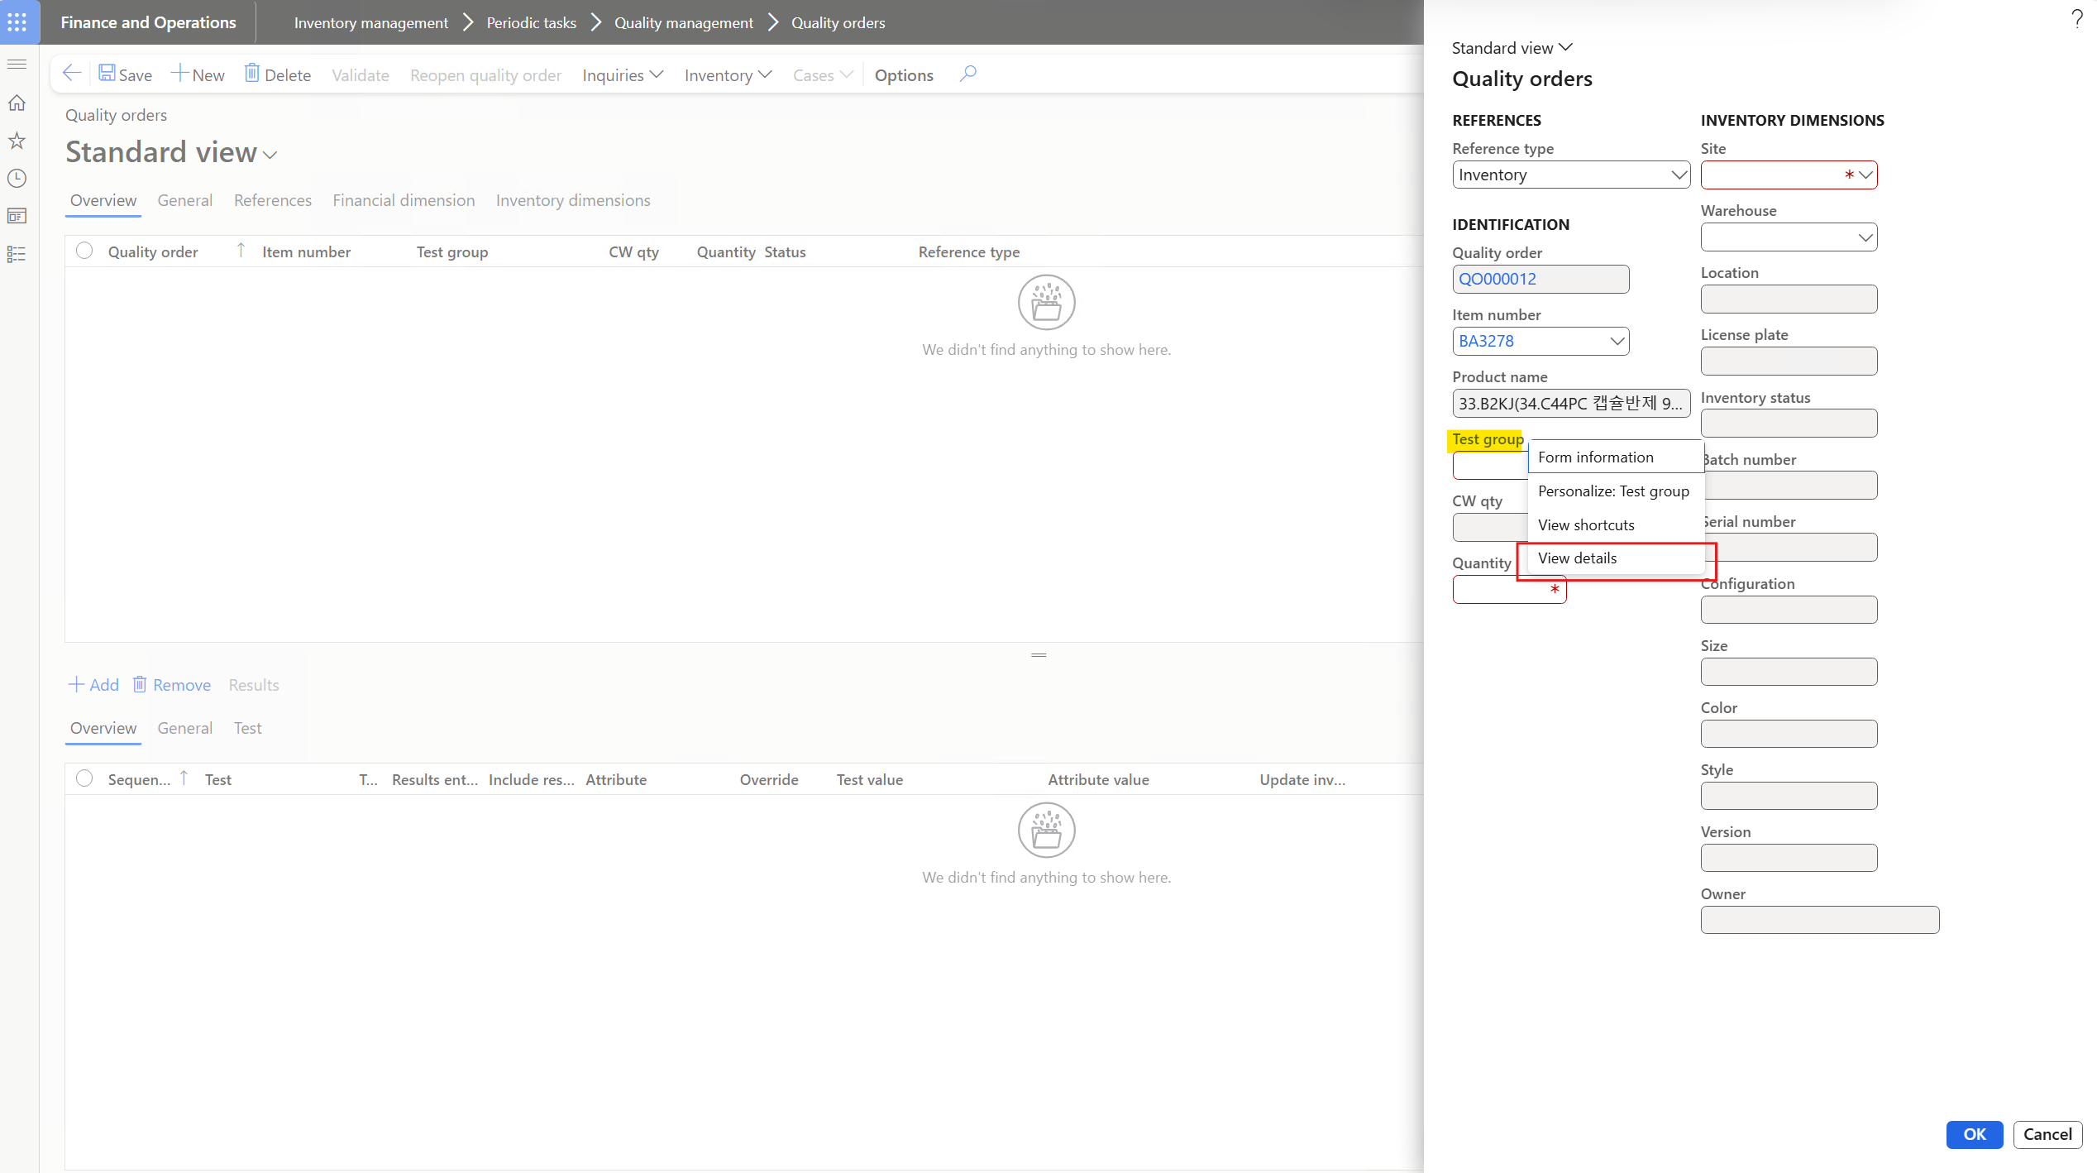Open the Site dropdown
The width and height of the screenshot is (2097, 1173).
pyautogui.click(x=1865, y=175)
